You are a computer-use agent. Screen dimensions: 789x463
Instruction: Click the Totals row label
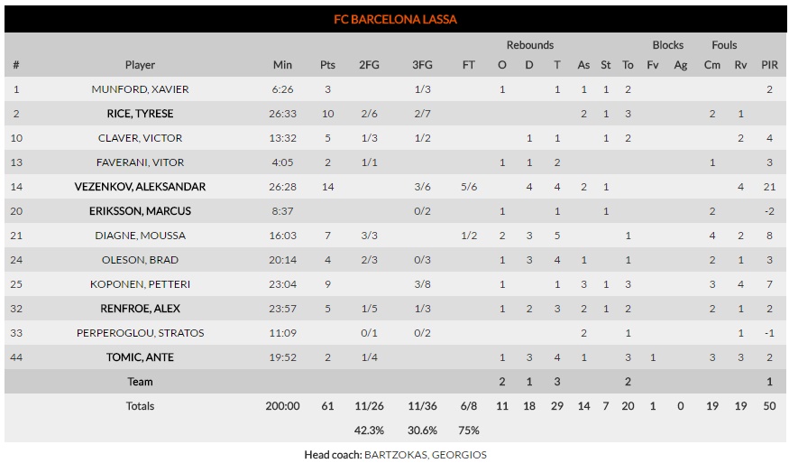[140, 406]
